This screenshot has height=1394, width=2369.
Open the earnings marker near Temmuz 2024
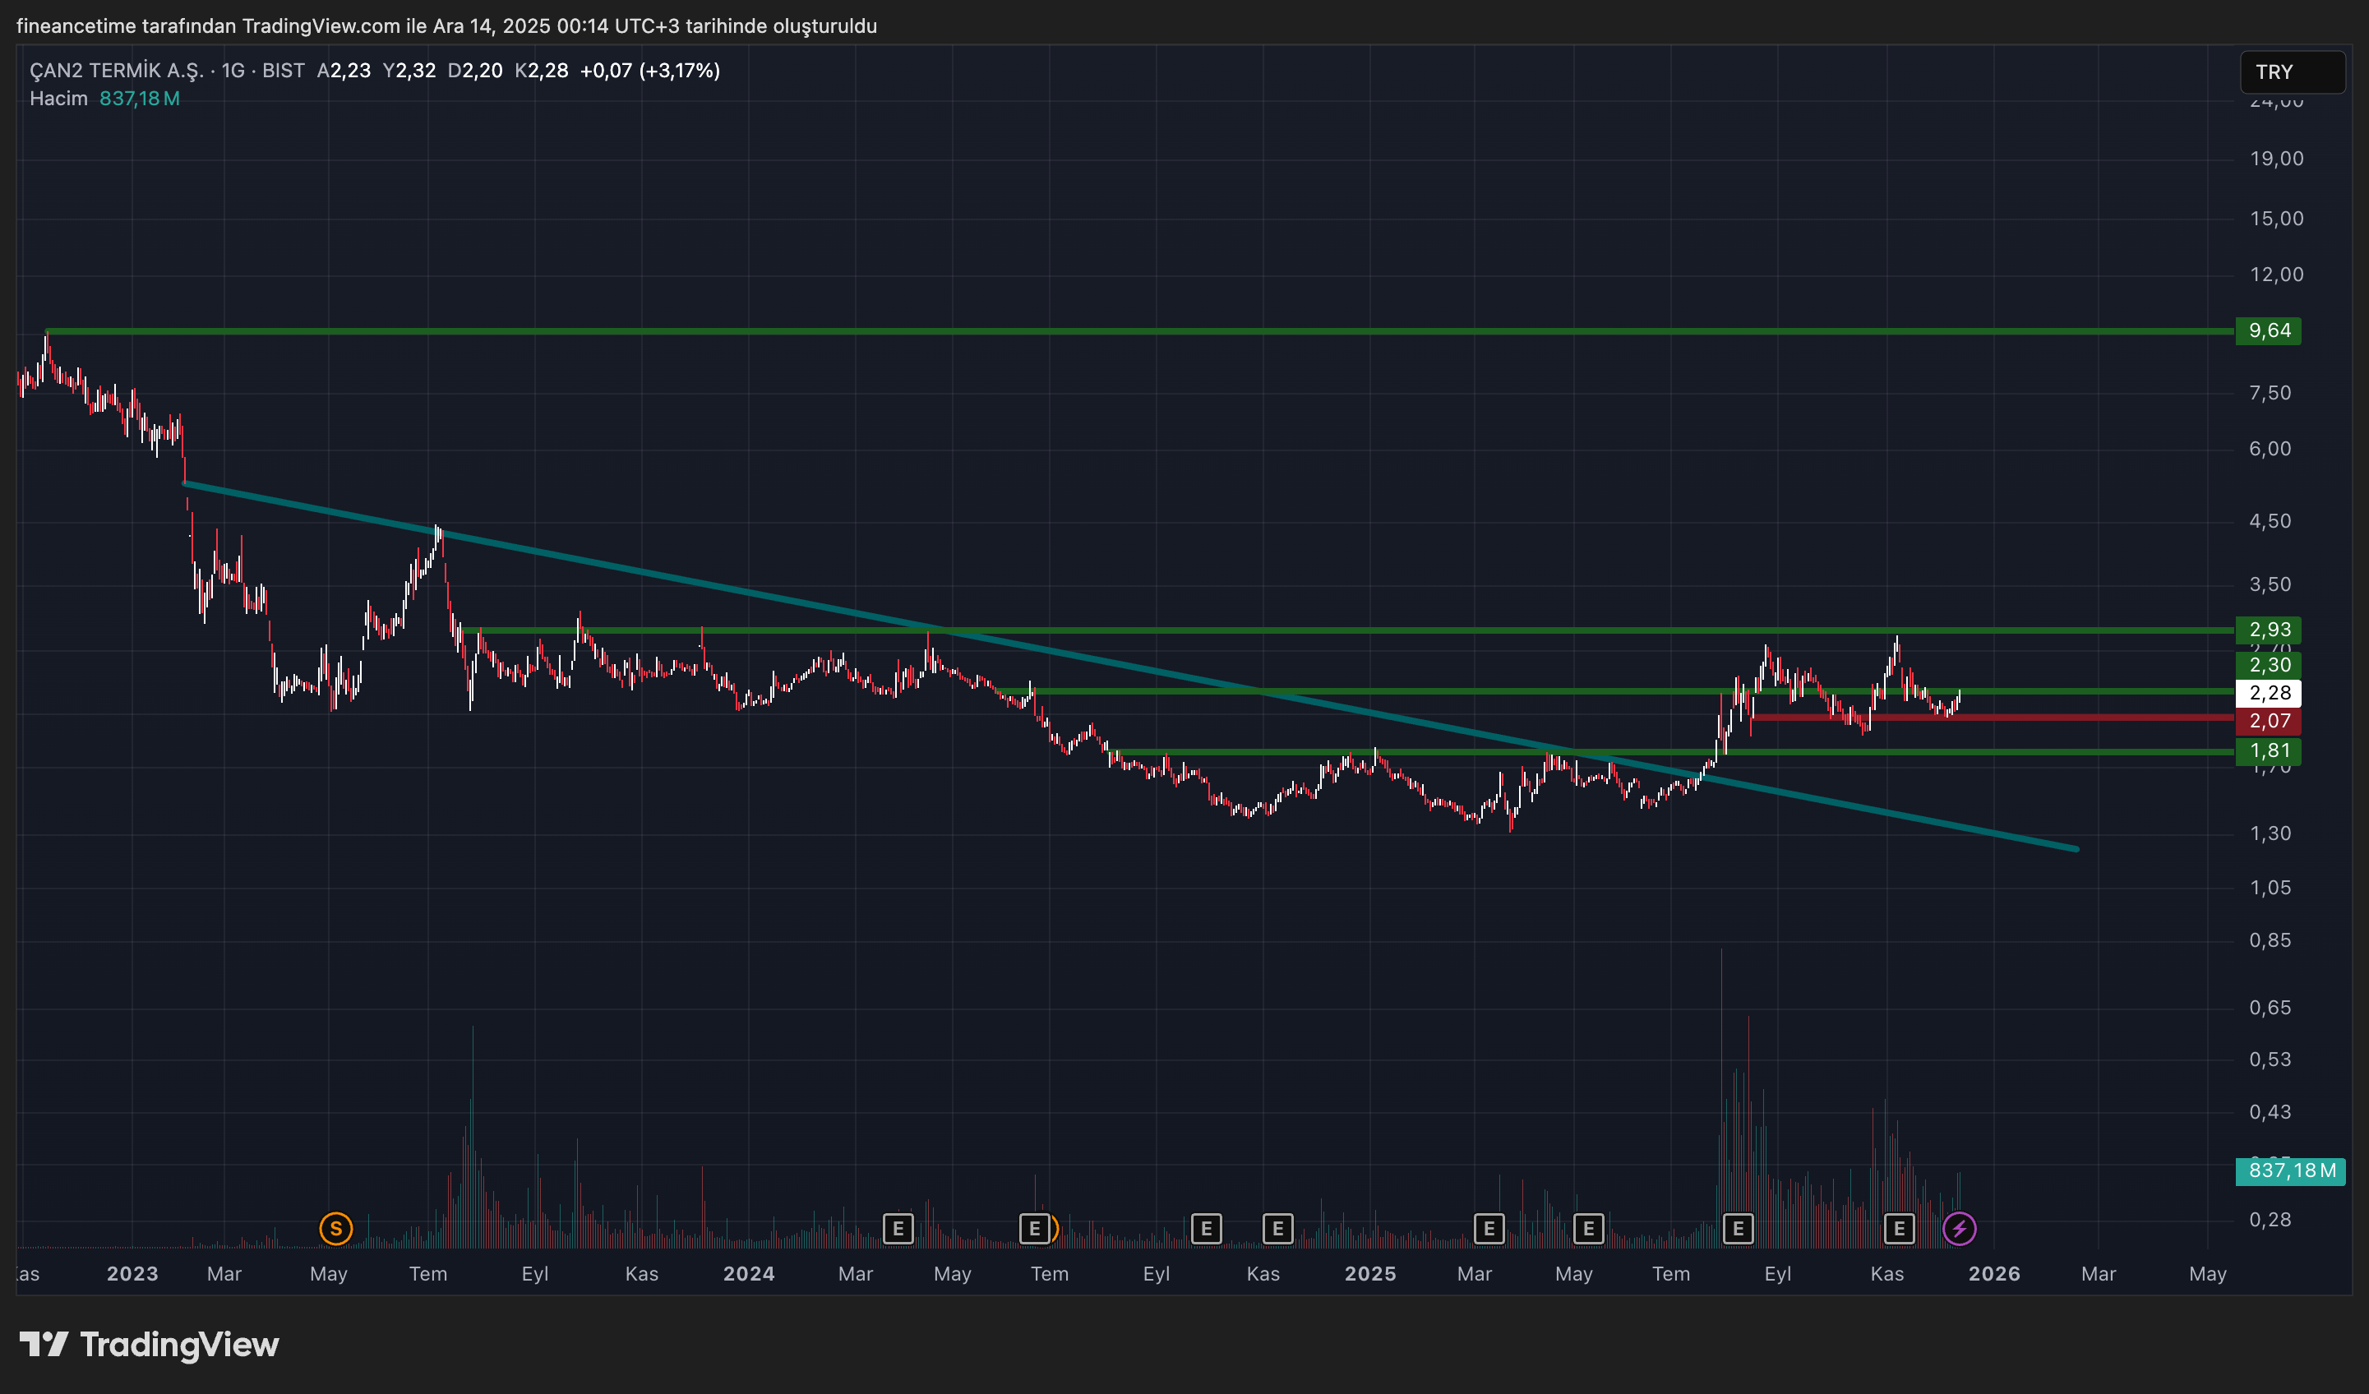1034,1229
